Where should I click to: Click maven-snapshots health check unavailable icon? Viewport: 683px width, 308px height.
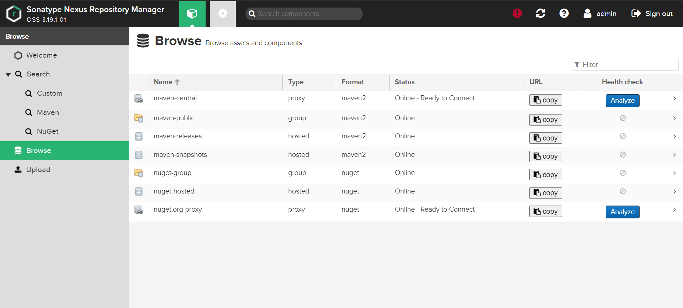[623, 155]
